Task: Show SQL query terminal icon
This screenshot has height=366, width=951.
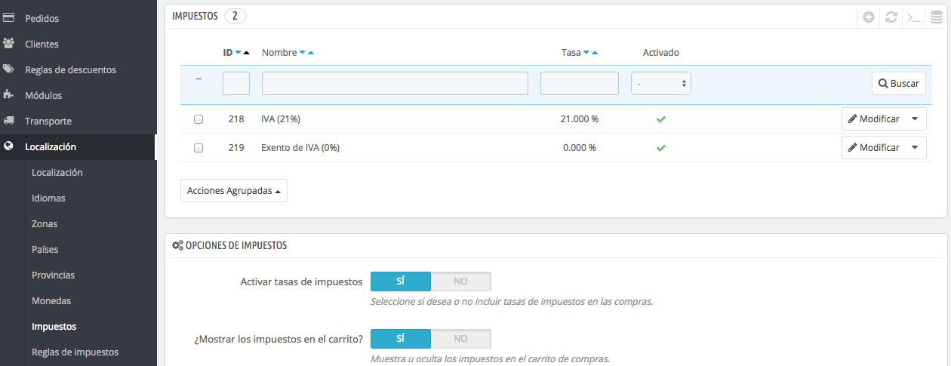Action: pyautogui.click(x=914, y=17)
